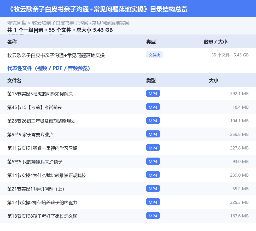
Task: Select size value 104.1 MB
Action: (x=239, y=121)
